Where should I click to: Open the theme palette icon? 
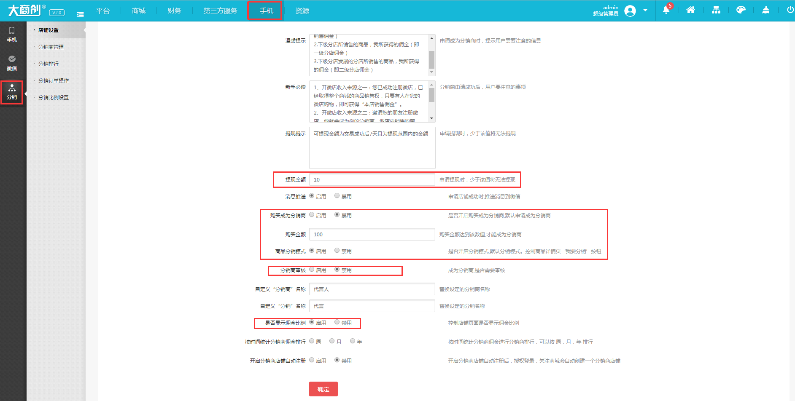pos(741,10)
